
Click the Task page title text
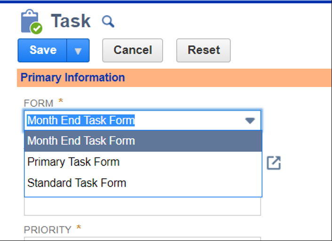71,21
